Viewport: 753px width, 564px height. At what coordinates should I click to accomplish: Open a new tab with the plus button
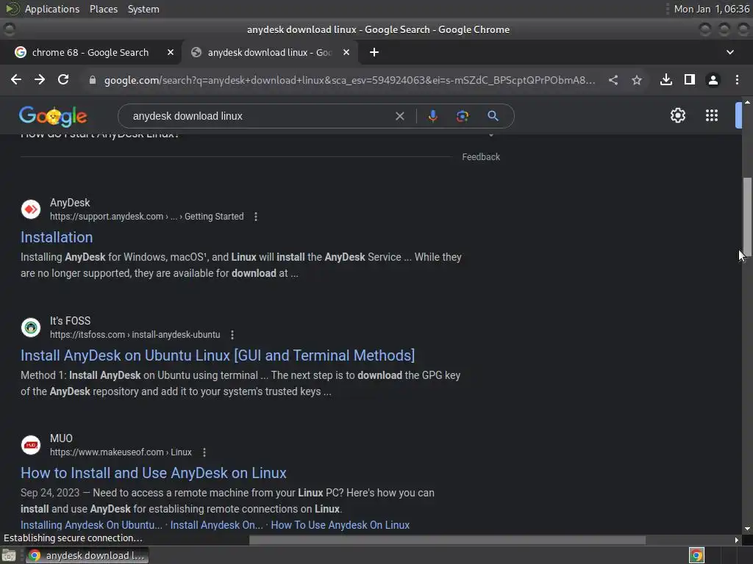coord(374,52)
